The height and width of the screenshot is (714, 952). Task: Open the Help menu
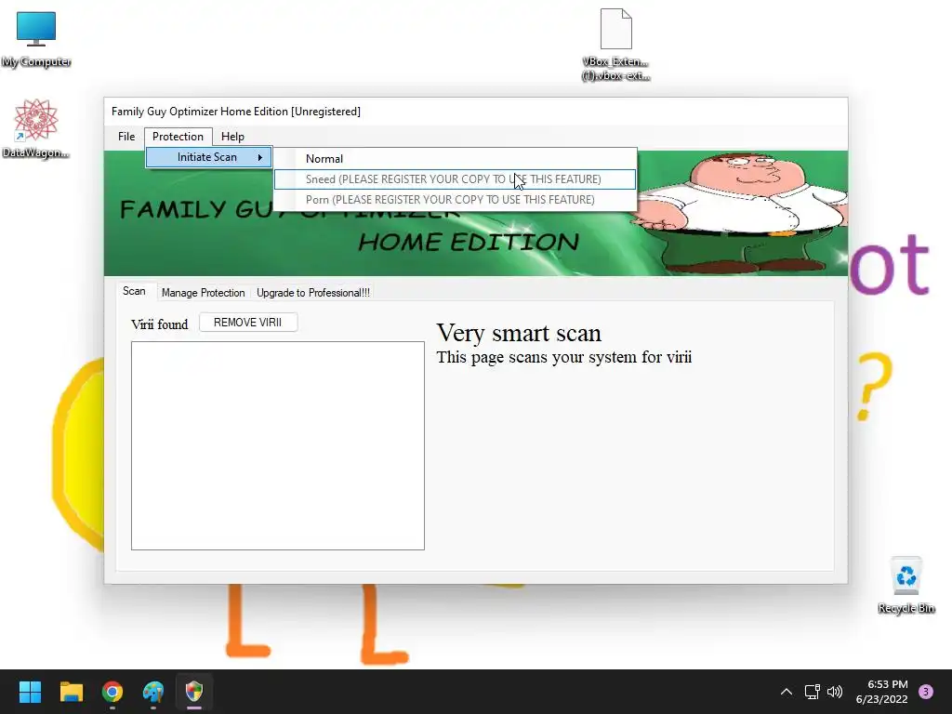(232, 137)
